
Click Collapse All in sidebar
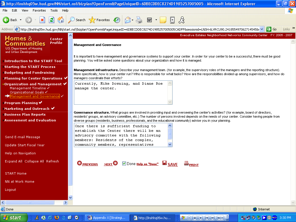coord(34,161)
